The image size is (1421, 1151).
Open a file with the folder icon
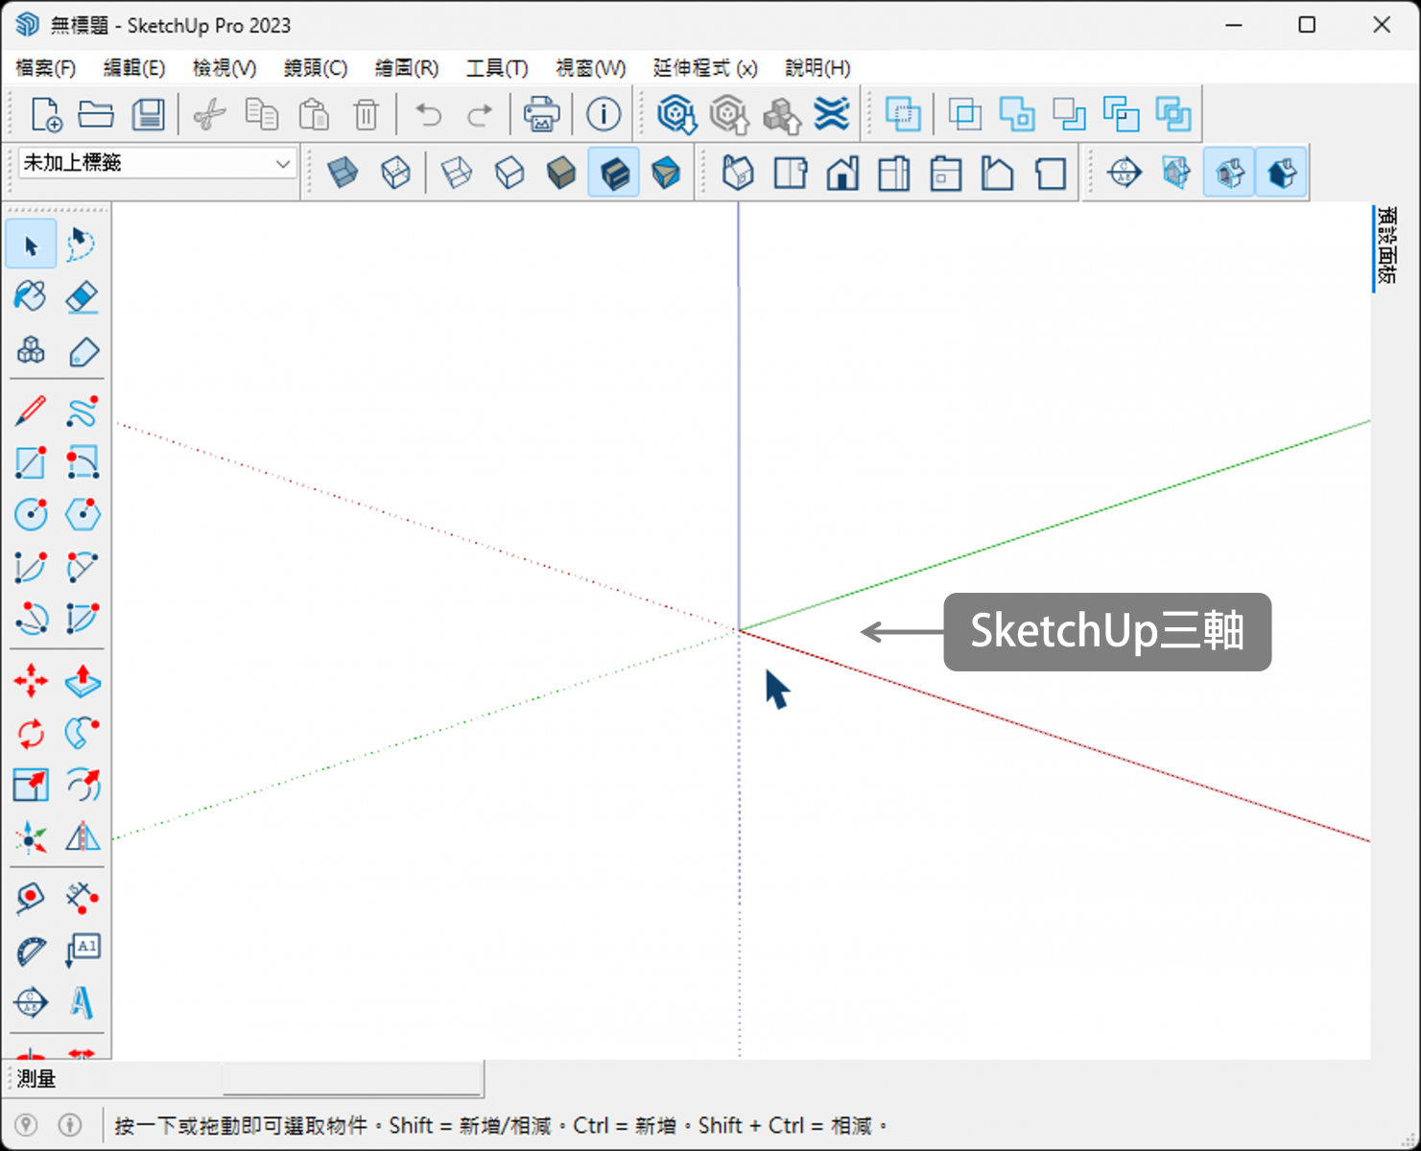[x=96, y=114]
